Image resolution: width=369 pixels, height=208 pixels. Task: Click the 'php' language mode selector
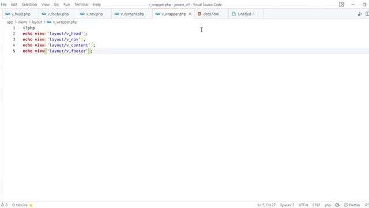[x=327, y=205]
